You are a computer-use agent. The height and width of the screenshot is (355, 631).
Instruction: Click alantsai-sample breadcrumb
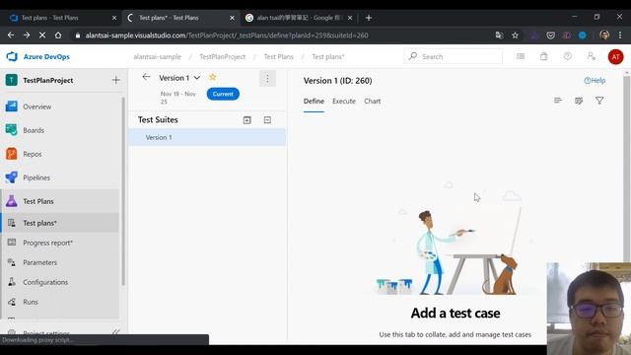(x=158, y=57)
